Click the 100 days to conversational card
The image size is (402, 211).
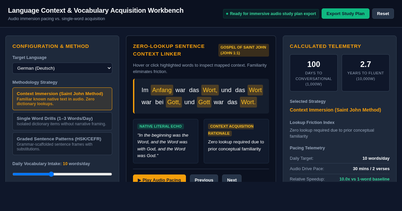click(x=314, y=73)
